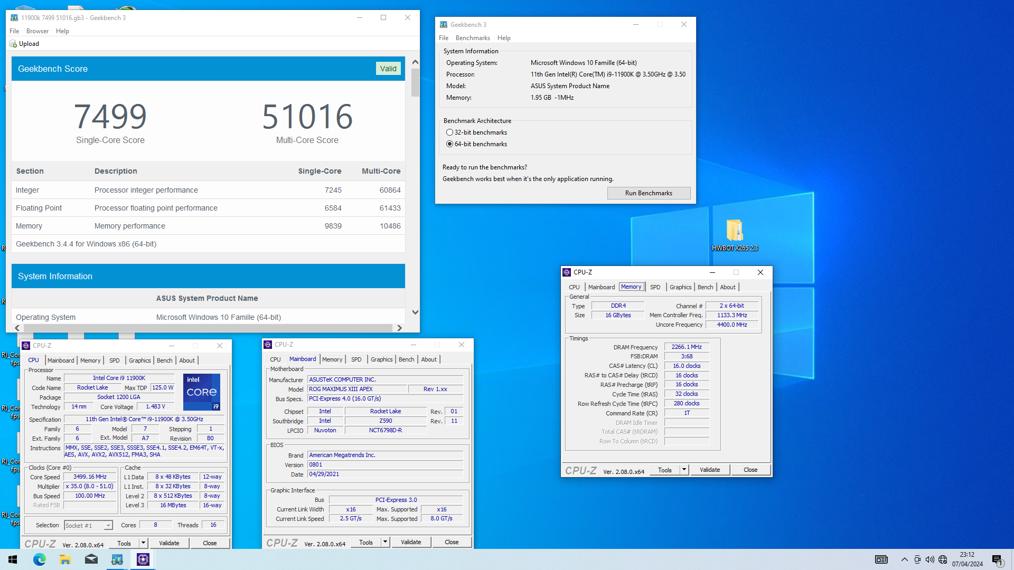Click scroll up arrow in Geekbench results

[415, 62]
